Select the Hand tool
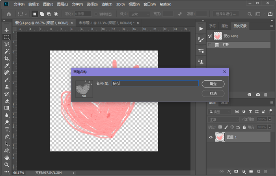Screen dimensions: 276x176 7,157
